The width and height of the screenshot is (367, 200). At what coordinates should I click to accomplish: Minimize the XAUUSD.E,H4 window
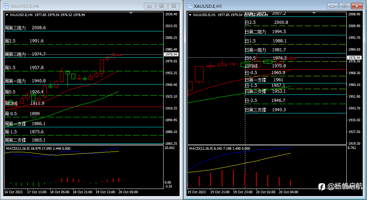(x=149, y=6)
